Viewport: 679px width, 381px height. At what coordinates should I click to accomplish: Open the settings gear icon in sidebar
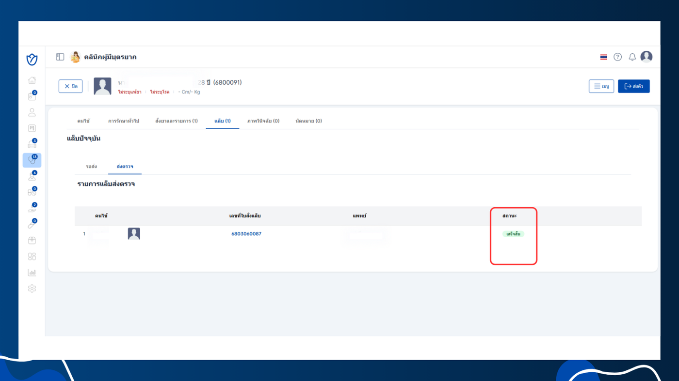point(32,289)
